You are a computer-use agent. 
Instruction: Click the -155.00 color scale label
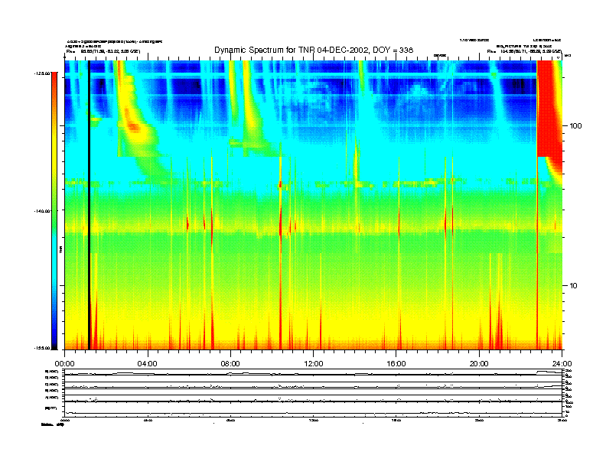point(42,348)
